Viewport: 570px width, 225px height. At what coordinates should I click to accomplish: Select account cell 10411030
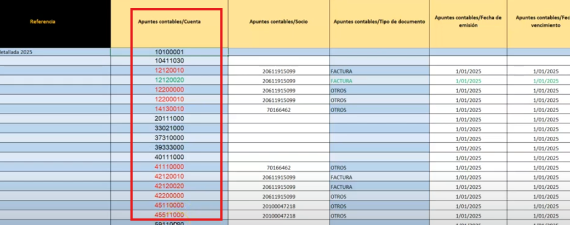[169, 61]
